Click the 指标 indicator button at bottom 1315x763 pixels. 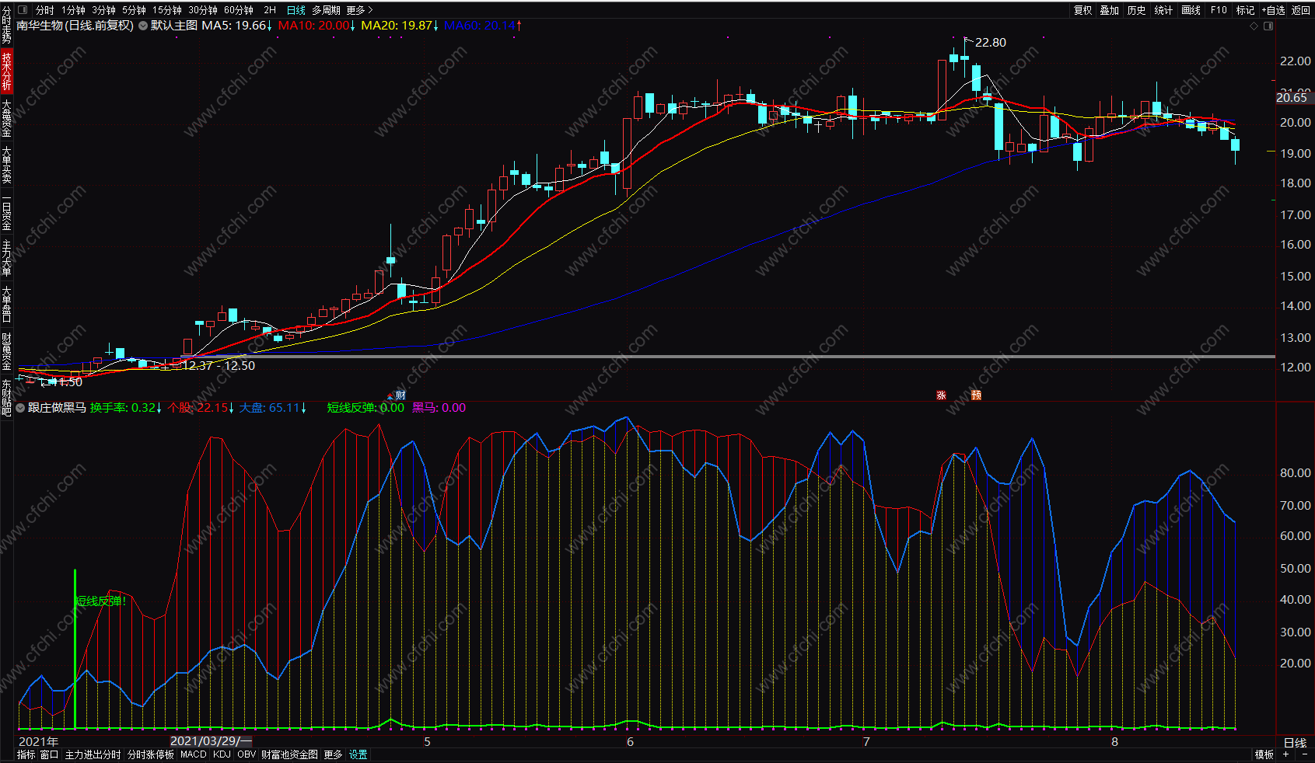pos(26,754)
